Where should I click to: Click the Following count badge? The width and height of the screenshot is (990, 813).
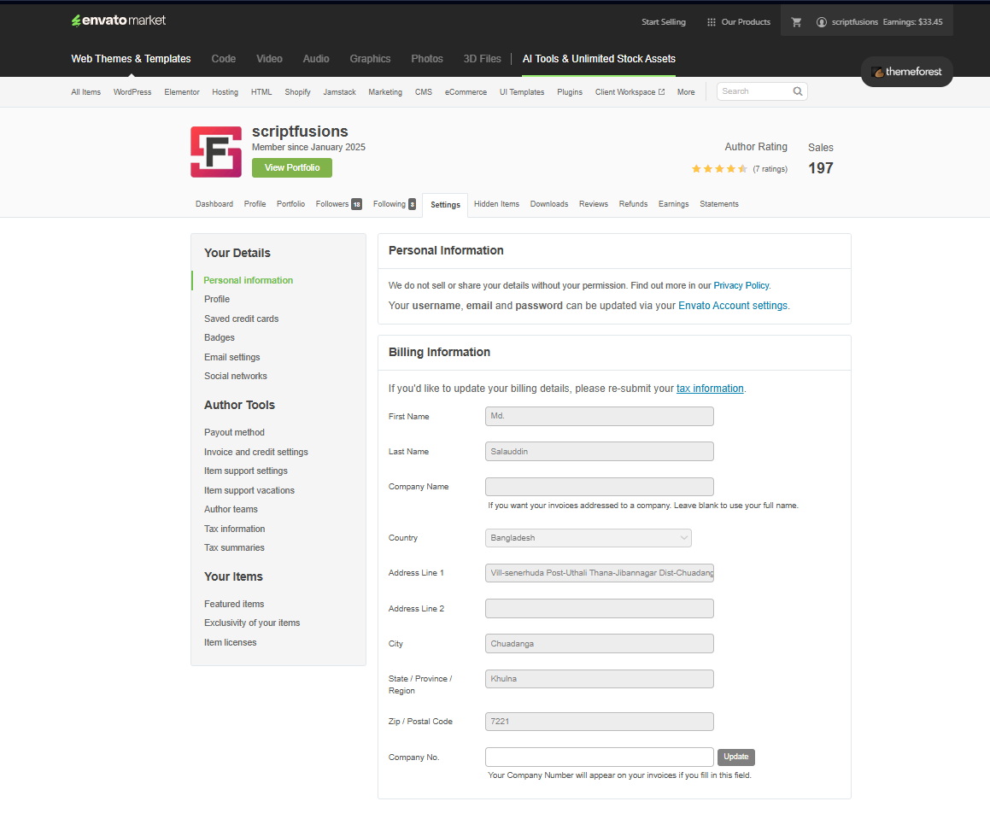click(x=413, y=204)
